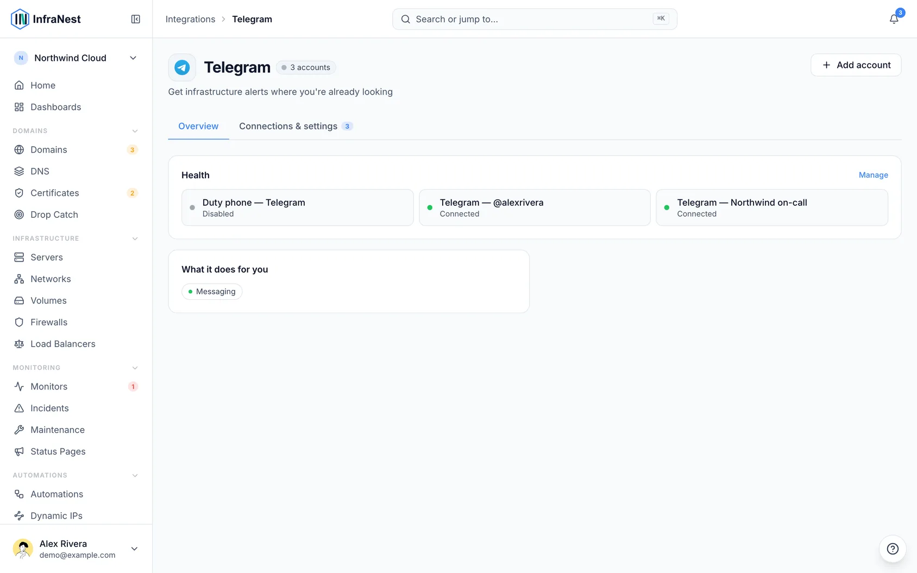Open Automations page
917x573 pixels.
point(76,494)
